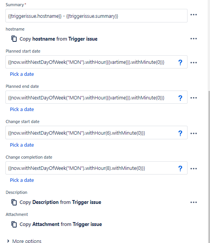Click the vertical scrollbar thumb
The height and width of the screenshot is (243, 210).
209,167
